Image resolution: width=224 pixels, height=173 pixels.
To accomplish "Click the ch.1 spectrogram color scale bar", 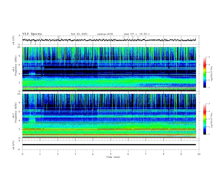I will click(x=205, y=72).
